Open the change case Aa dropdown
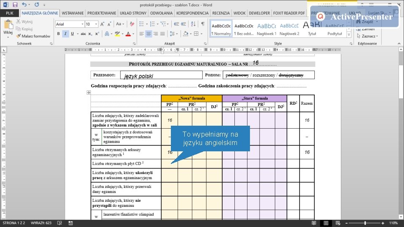The image size is (404, 227). (120, 24)
